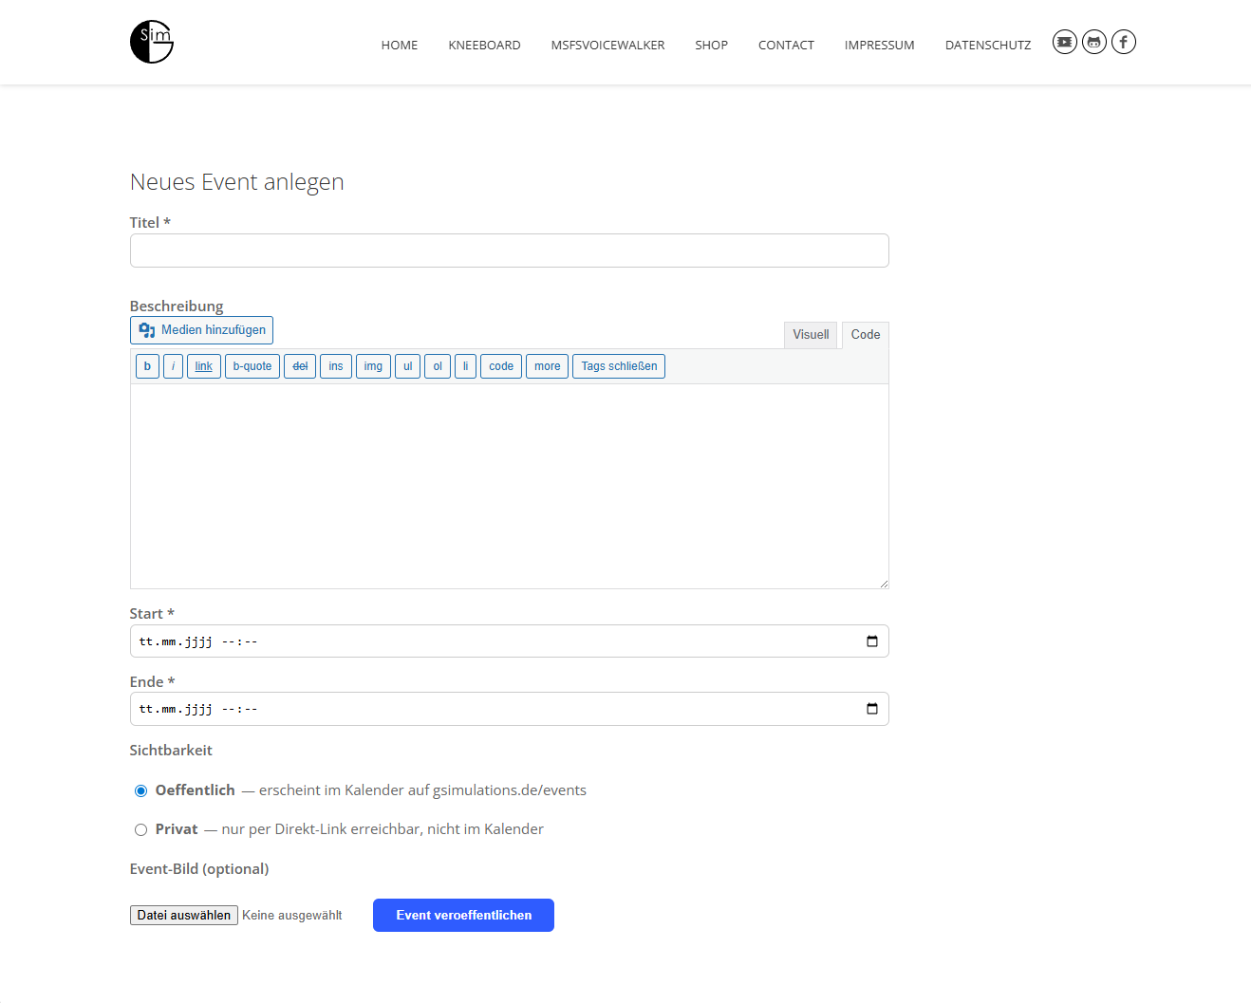Click the GSim logo in the header
This screenshot has height=1003, width=1251.
click(x=152, y=42)
